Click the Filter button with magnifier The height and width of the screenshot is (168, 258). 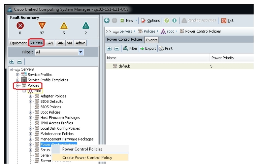click(x=130, y=48)
